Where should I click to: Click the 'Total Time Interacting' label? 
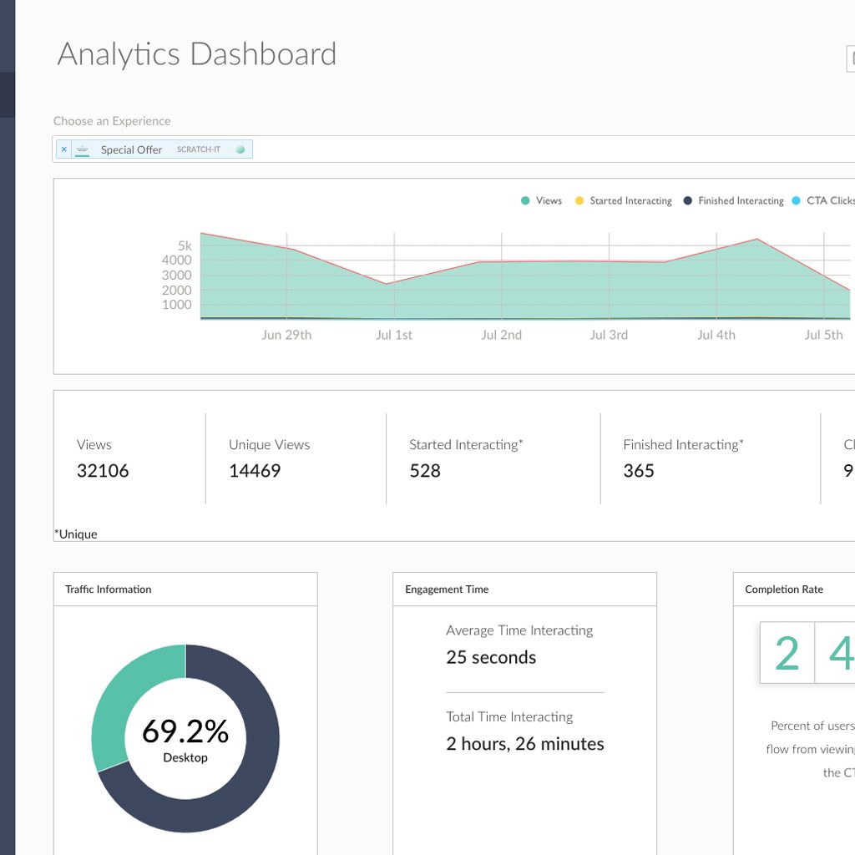pyautogui.click(x=510, y=717)
